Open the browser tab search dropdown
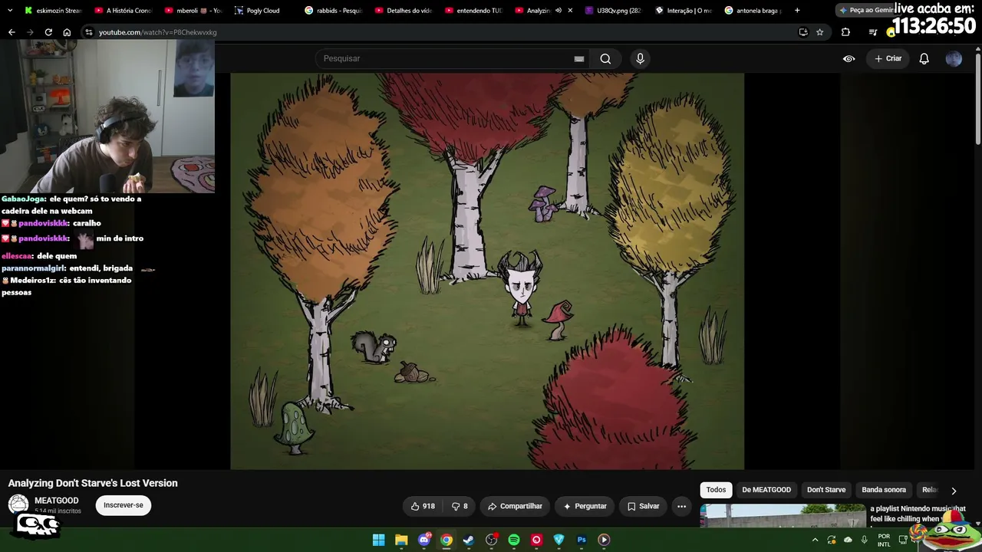 pos(10,11)
